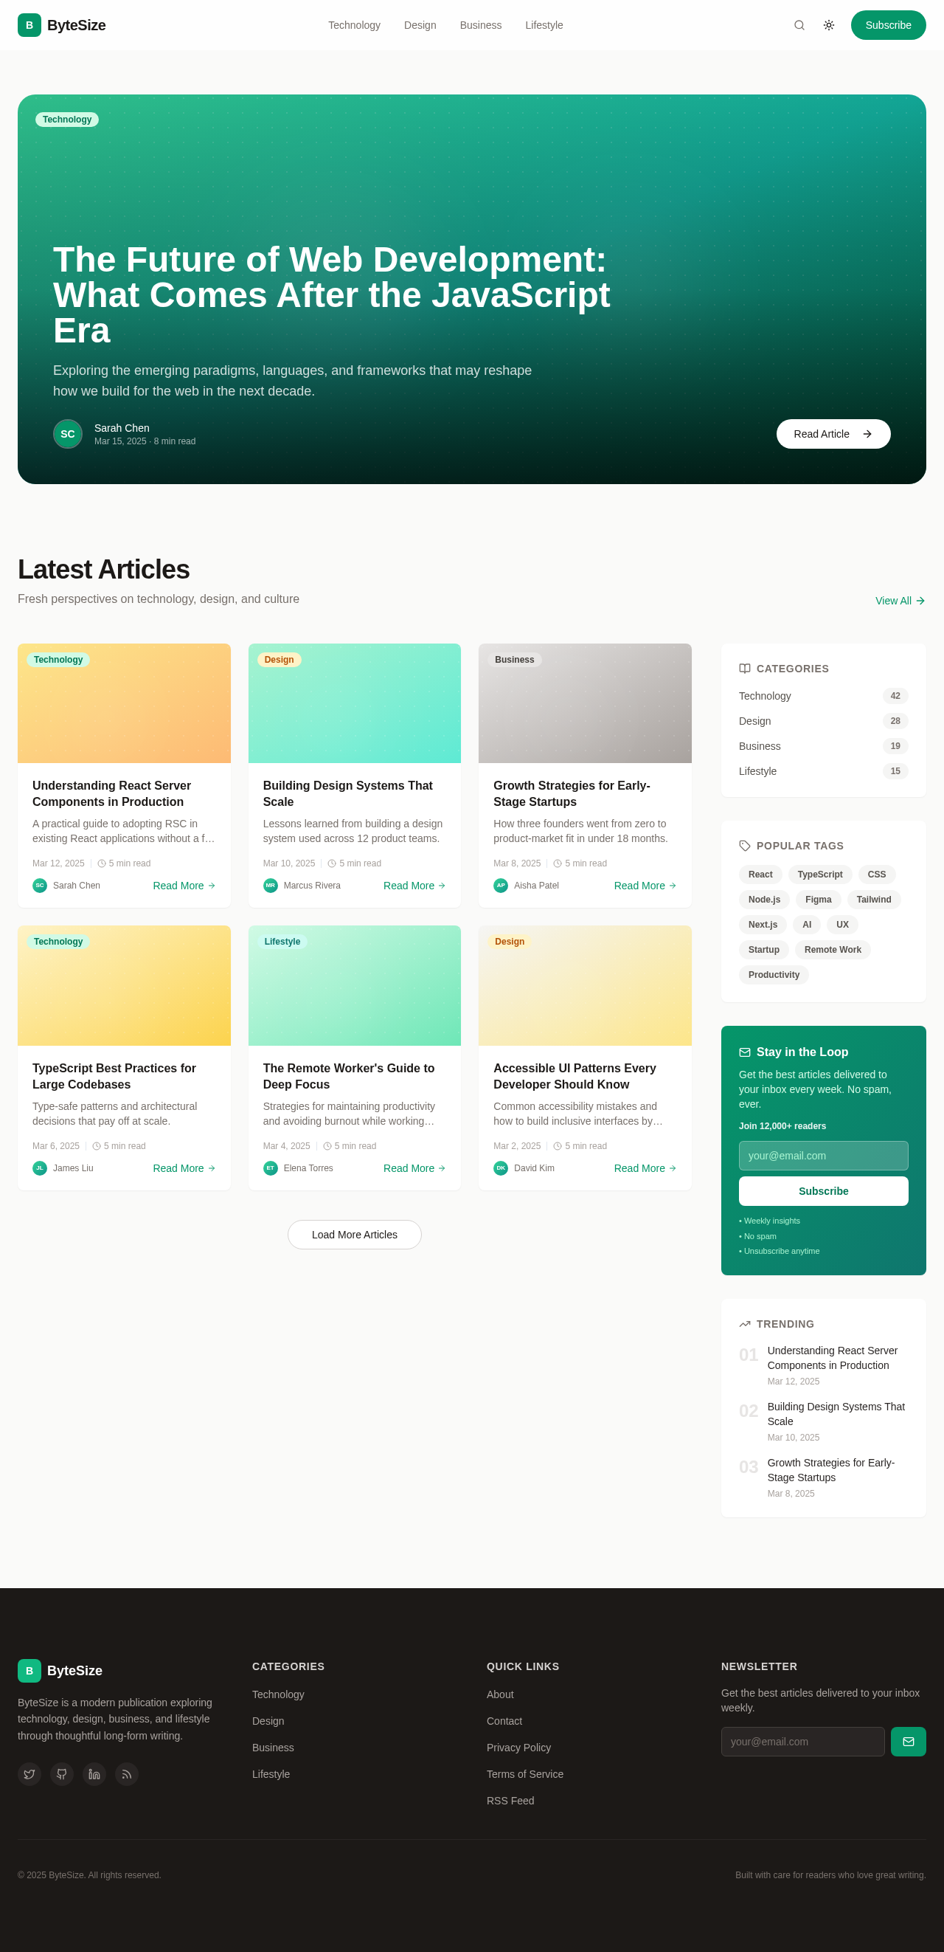Screen dimensions: 944x1952
Task: Click Elena Torres ET avatar
Action: click(270, 1168)
